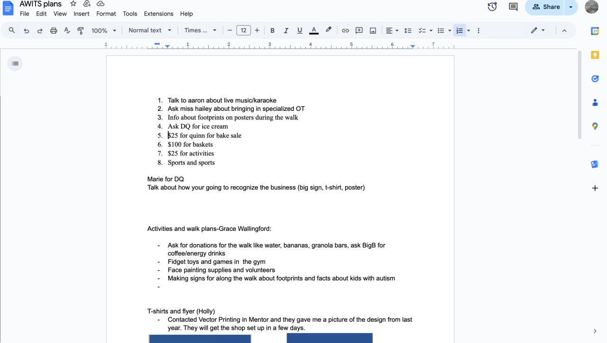Open the View menu
Image resolution: width=607 pixels, height=343 pixels.
60,14
